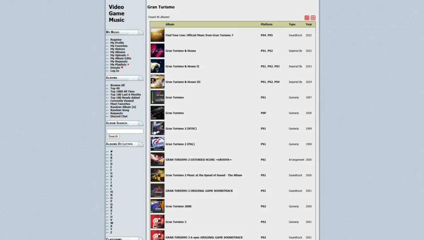This screenshot has height=240, width=424.
Task: Click the album search text field
Action: (x=125, y=131)
